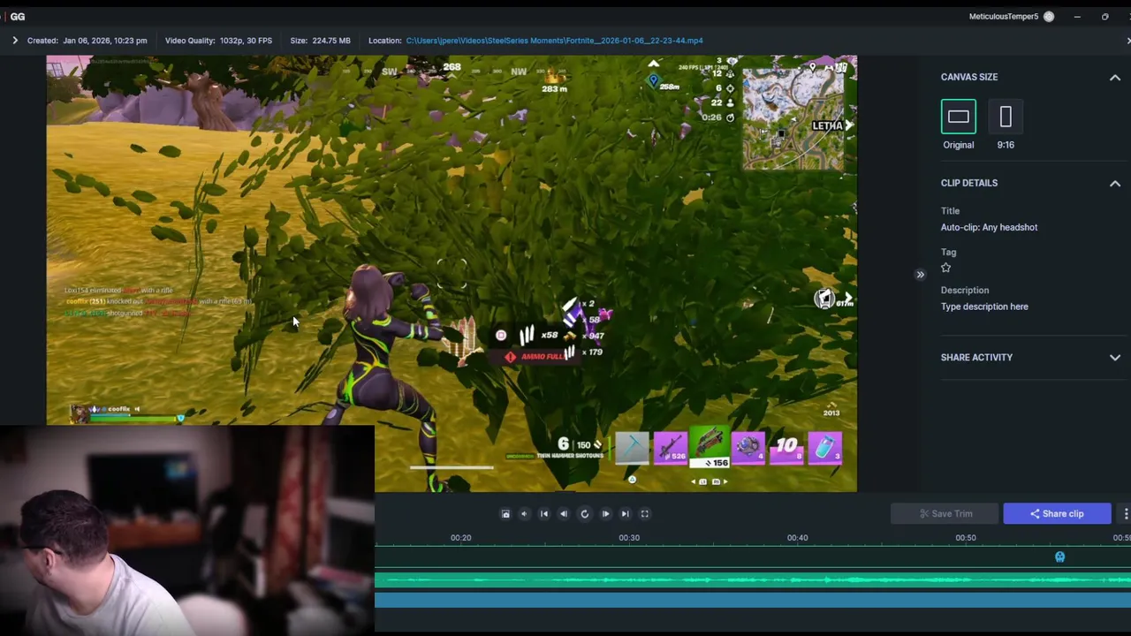Open the more options three-dot menu
Viewport: 1131px width, 636px height.
coord(1125,513)
